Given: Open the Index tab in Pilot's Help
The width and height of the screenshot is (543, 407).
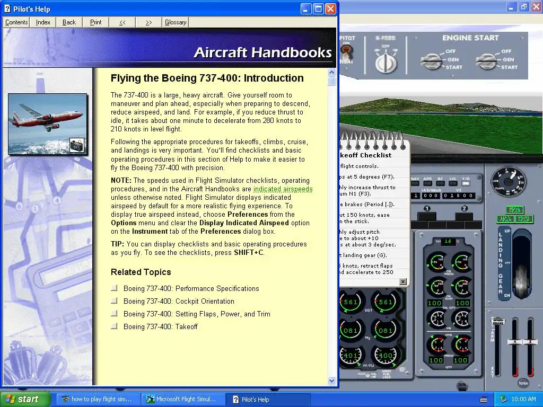Looking at the screenshot, I should pos(43,22).
